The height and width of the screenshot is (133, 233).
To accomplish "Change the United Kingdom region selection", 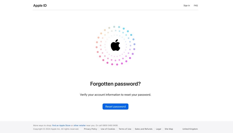I will click(190, 129).
